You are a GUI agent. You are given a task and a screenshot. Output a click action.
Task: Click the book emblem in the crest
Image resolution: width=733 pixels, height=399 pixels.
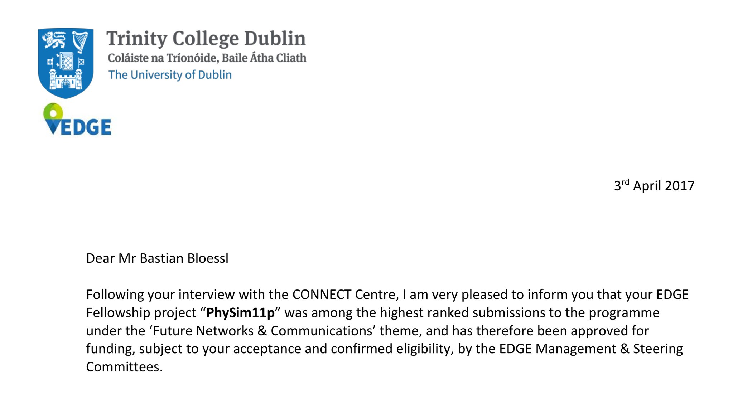(x=66, y=62)
